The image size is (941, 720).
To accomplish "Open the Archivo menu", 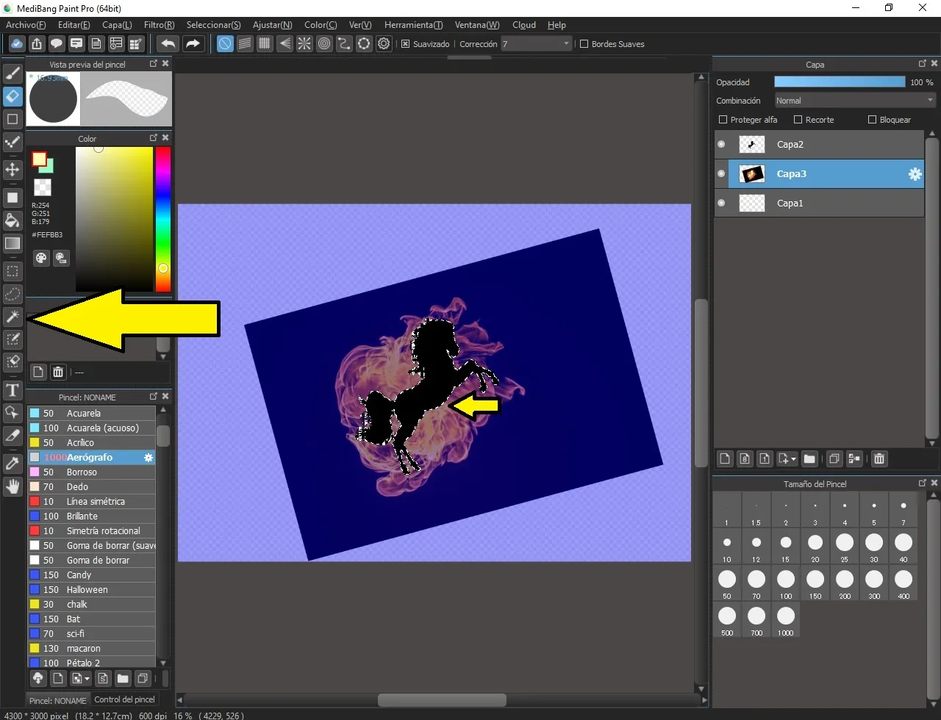I will (26, 25).
